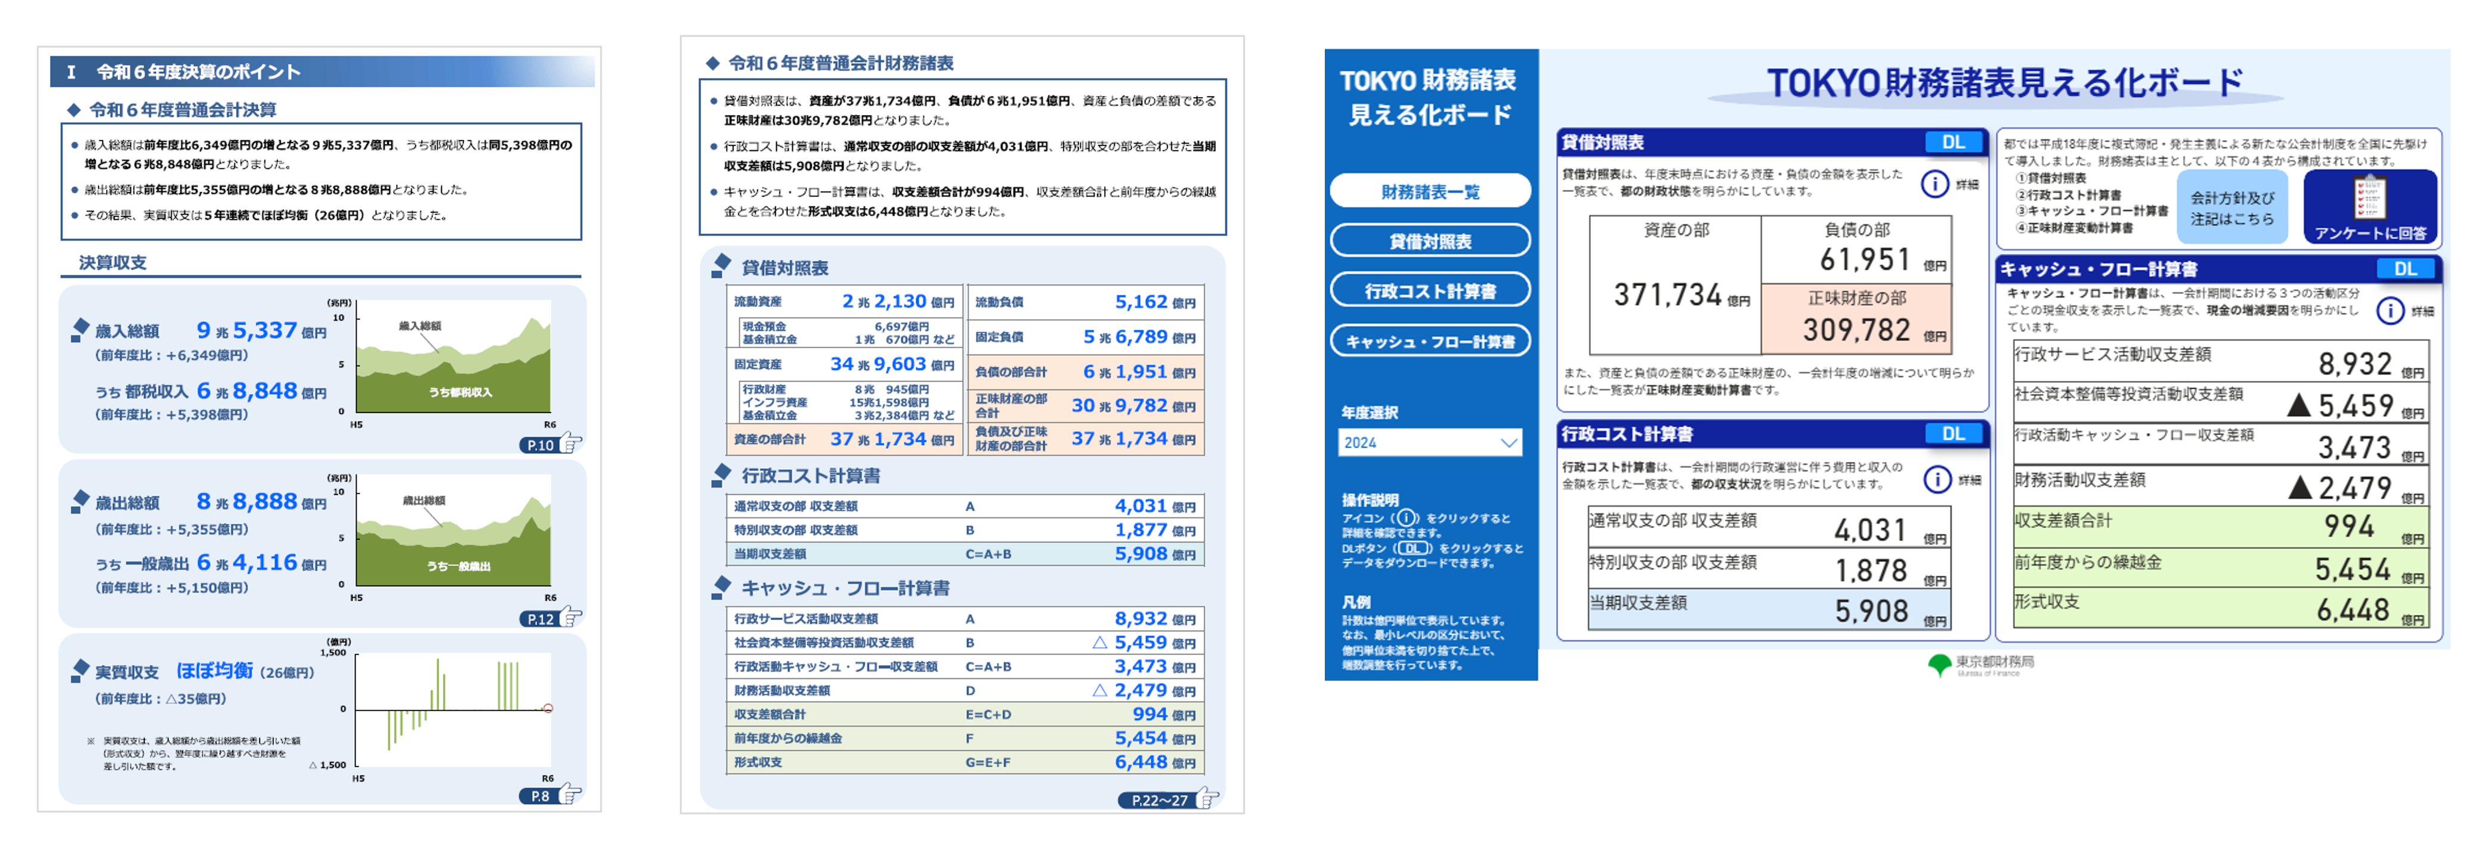Switch to the 貸借対照表 sidebar tab
The image size is (2488, 844).
pos(1429,241)
